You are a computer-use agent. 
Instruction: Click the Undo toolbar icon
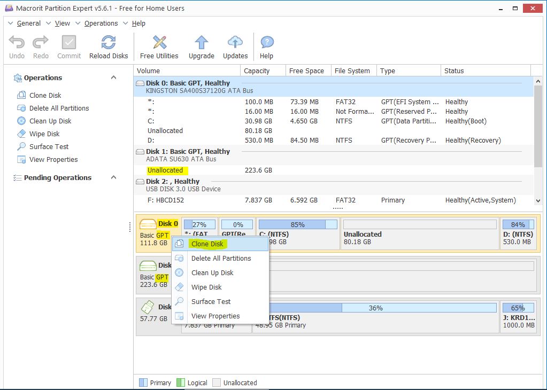coord(17,43)
